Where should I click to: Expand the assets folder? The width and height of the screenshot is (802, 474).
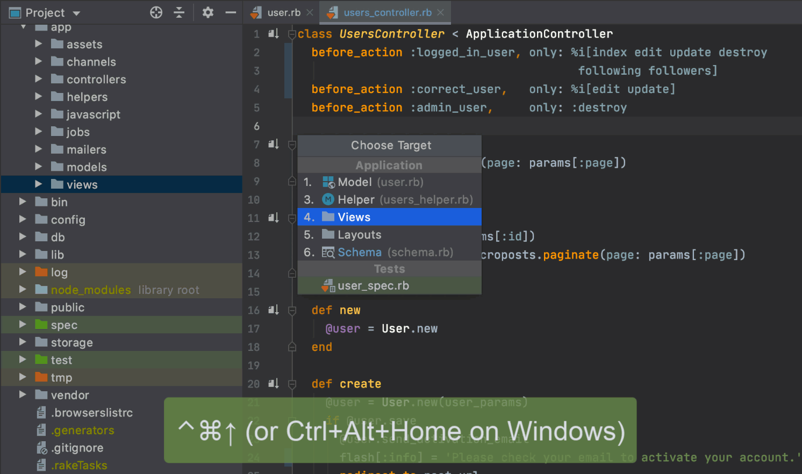pos(38,44)
